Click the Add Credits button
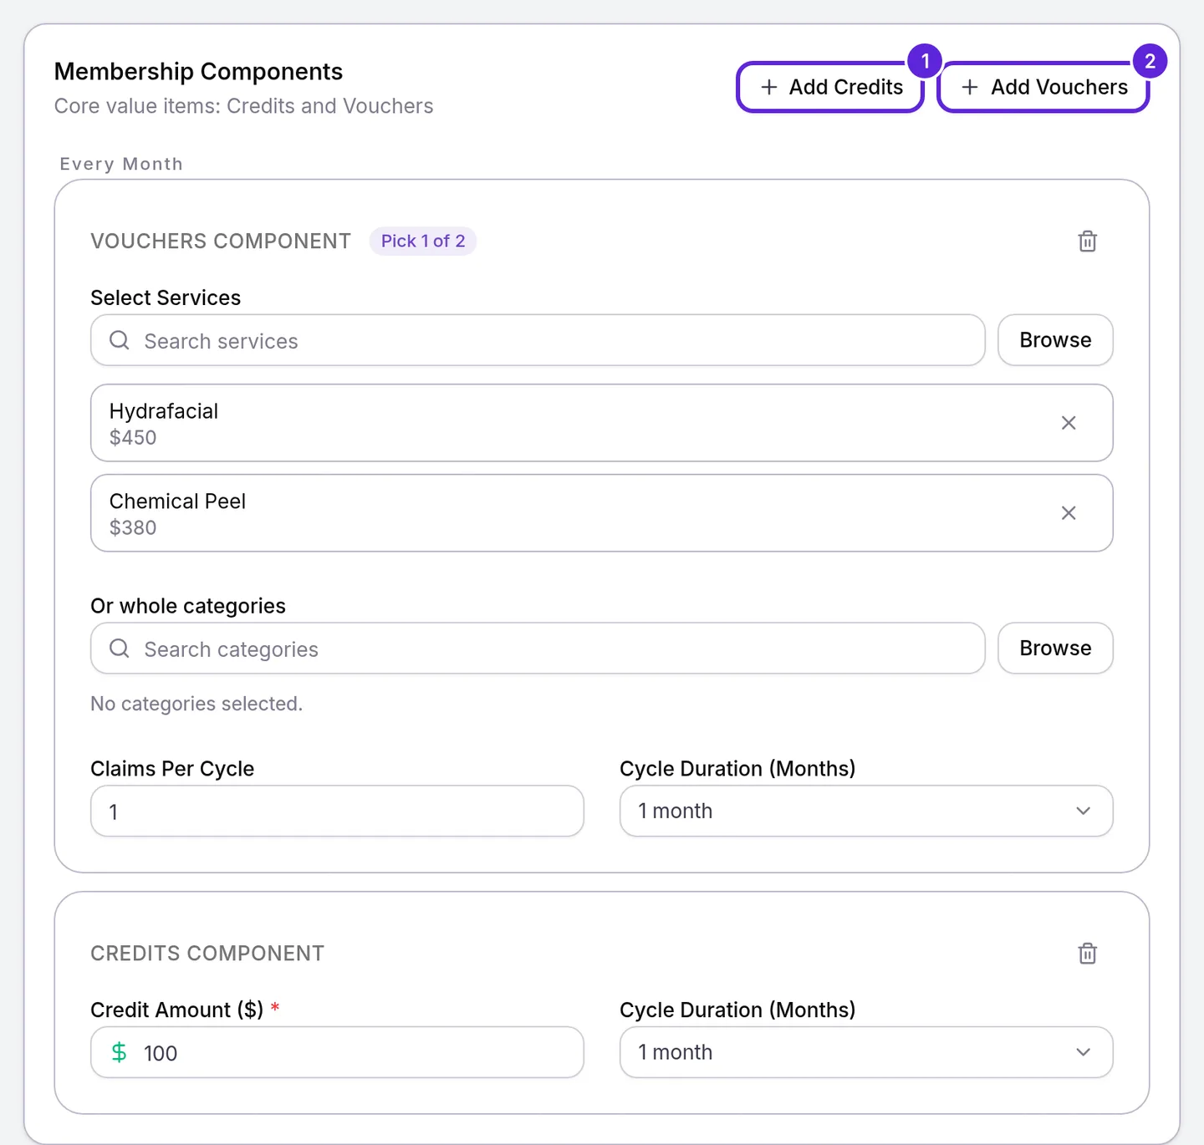The height and width of the screenshot is (1145, 1204). tap(830, 87)
